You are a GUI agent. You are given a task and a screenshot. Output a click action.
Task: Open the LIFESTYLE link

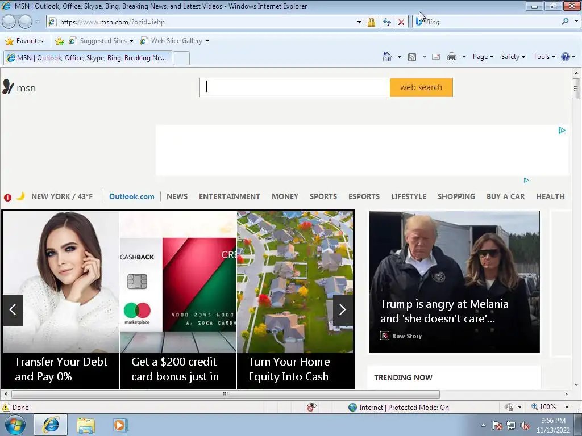tap(409, 196)
